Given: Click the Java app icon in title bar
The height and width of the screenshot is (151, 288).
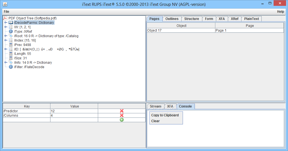Looking at the screenshot, I should point(5,4).
